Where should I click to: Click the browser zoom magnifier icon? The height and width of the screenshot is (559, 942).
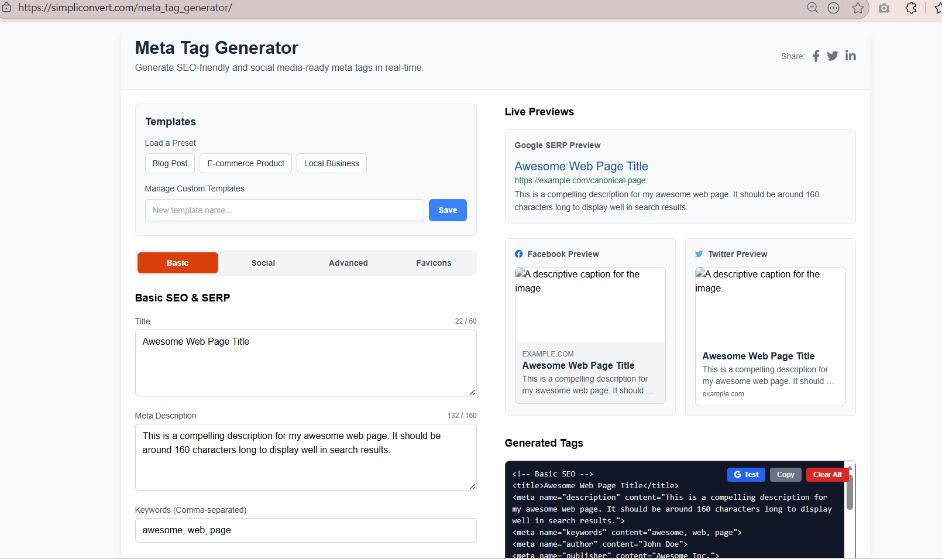click(812, 8)
